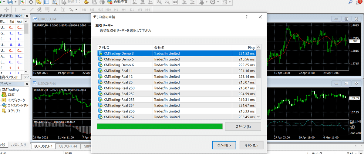Select XMTrading-Real 257 server row
The width and height of the screenshot is (364, 154).
[x=177, y=116]
